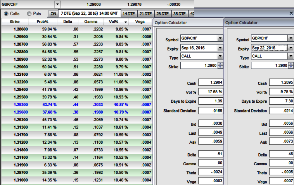Expand Expiry dropdown showing Sep 16, 2016

coord(220,48)
